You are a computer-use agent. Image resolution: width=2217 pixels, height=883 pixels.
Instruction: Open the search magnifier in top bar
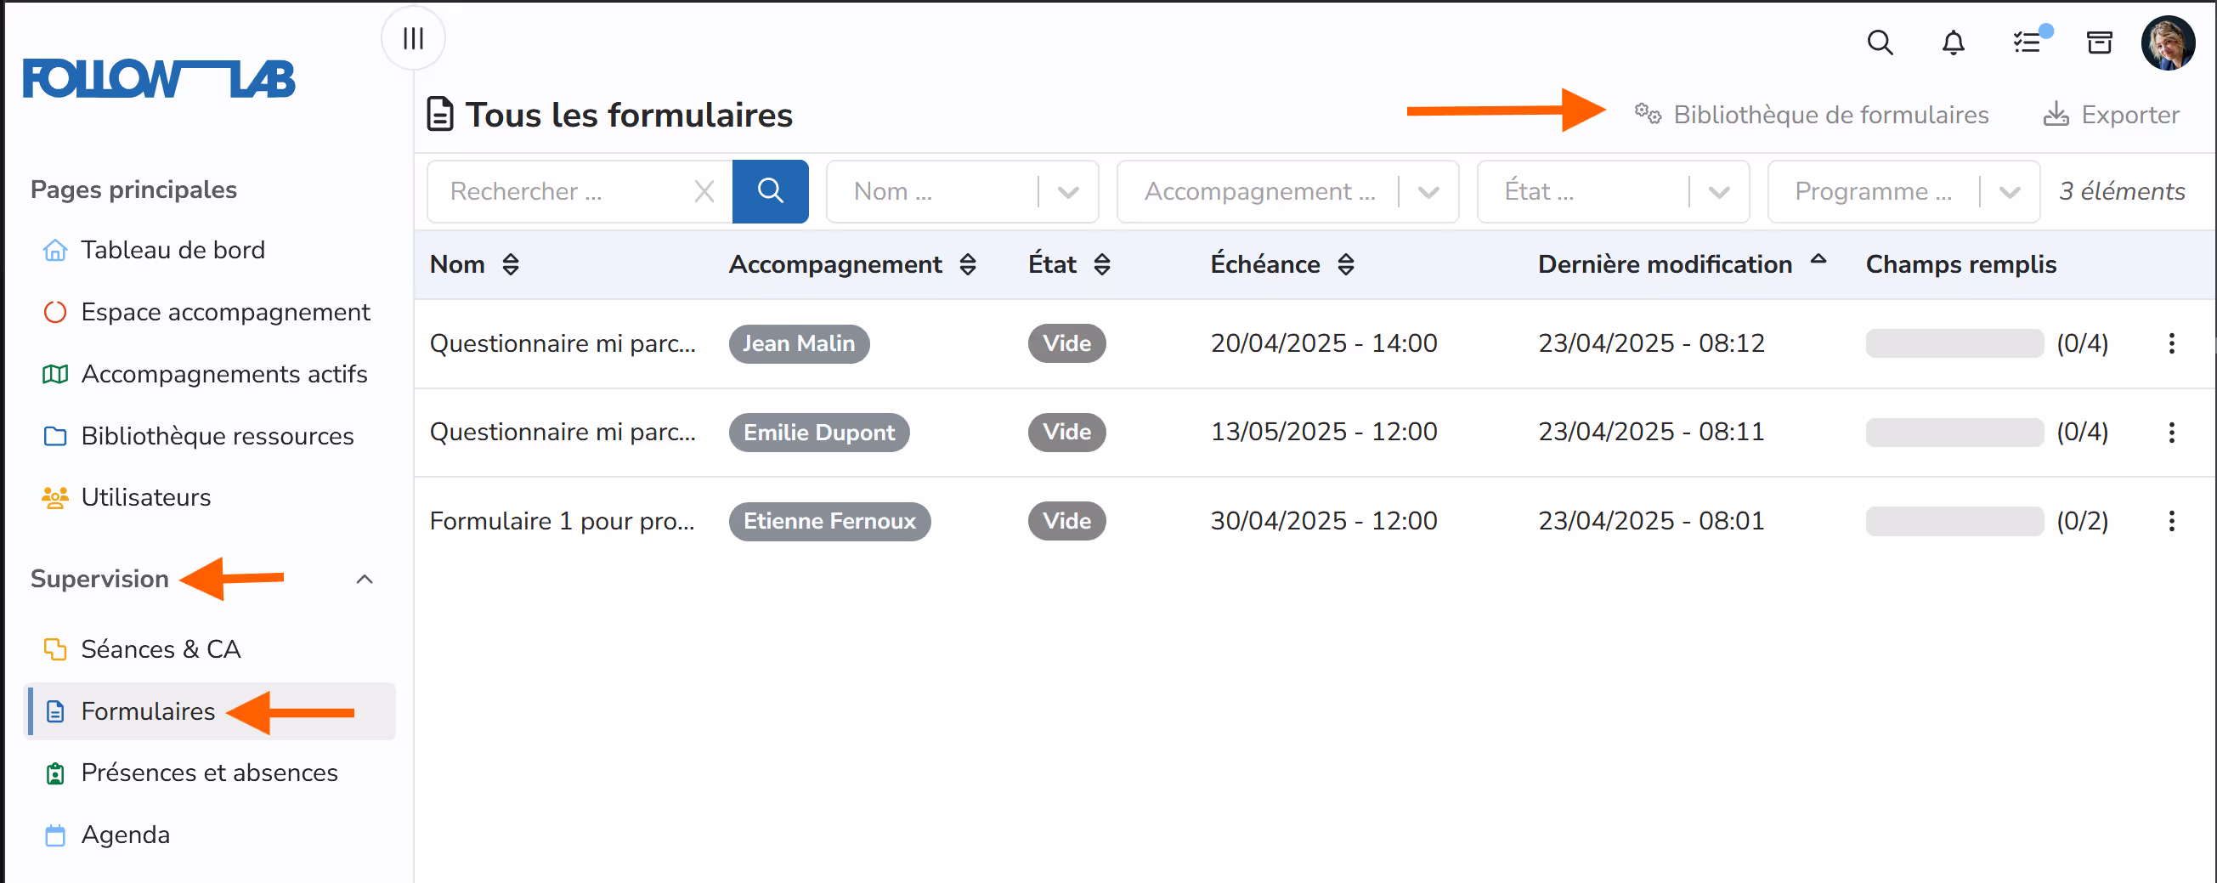click(x=1880, y=42)
